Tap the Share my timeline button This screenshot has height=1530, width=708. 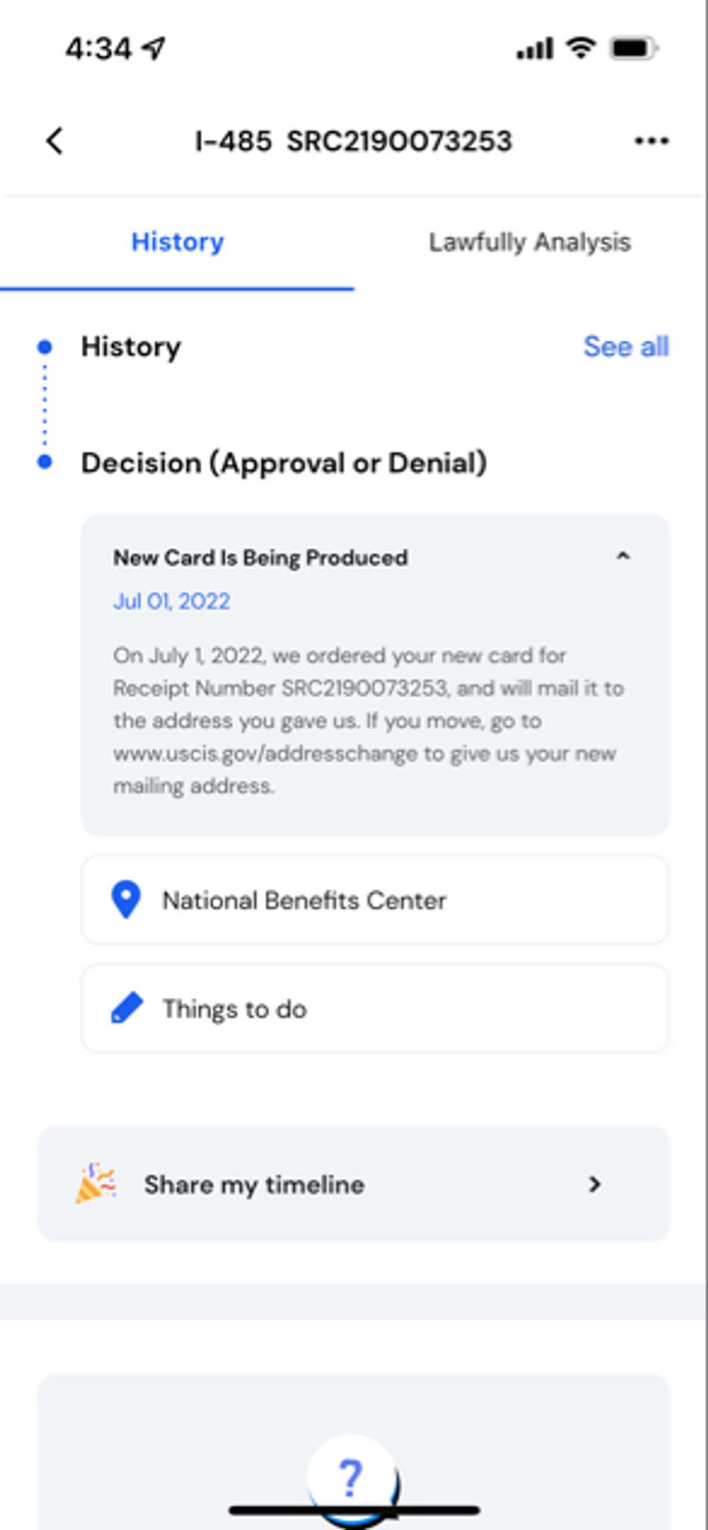[353, 1184]
